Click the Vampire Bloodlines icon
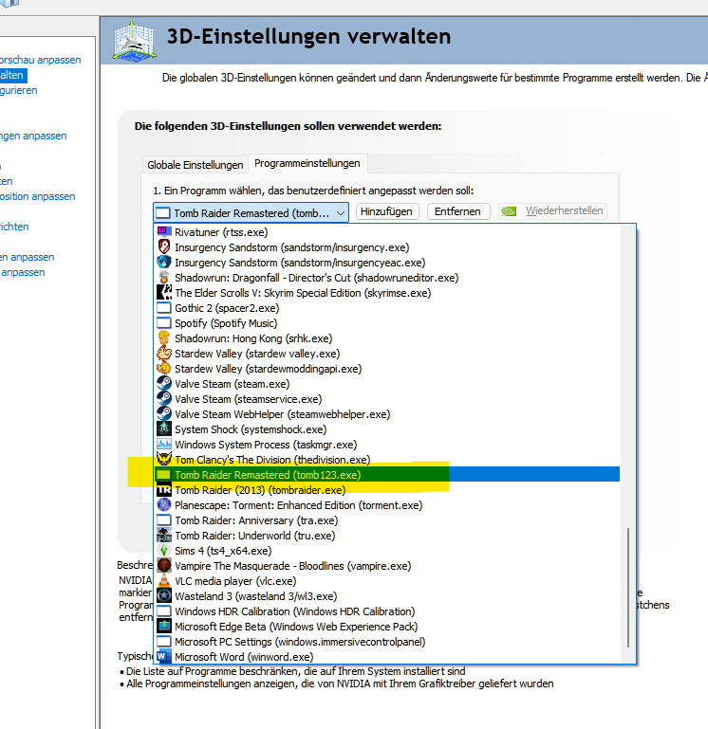 coord(164,565)
